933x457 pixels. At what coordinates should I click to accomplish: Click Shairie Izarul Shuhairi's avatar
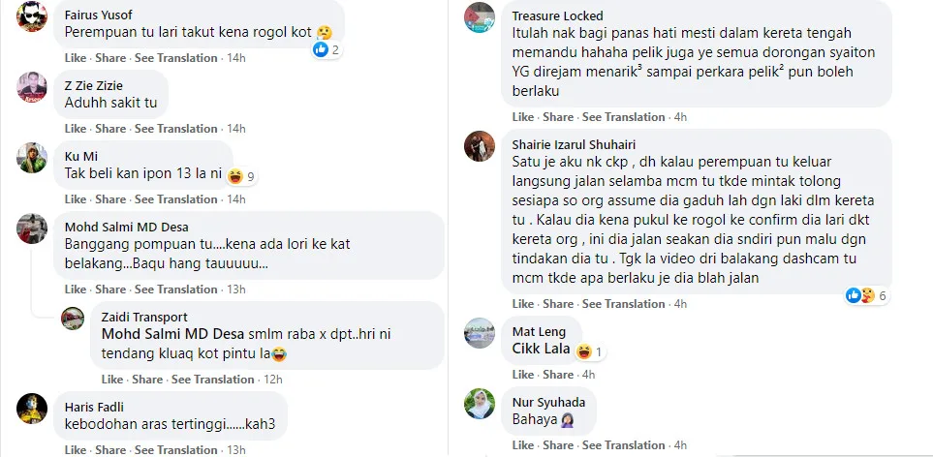480,145
